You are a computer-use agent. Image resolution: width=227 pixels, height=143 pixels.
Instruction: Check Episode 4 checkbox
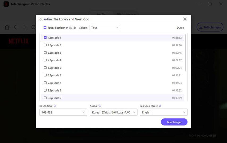pos(45,60)
